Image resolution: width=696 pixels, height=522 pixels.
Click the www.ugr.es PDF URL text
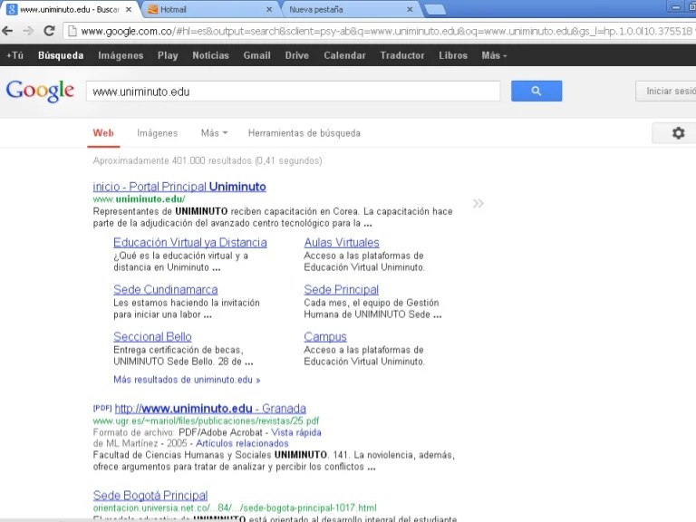pos(206,420)
